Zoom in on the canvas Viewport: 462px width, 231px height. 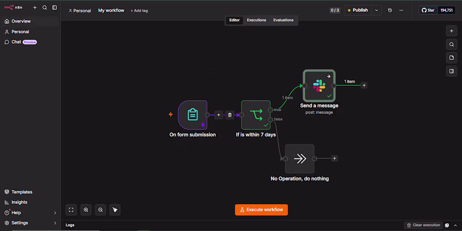pyautogui.click(x=86, y=210)
